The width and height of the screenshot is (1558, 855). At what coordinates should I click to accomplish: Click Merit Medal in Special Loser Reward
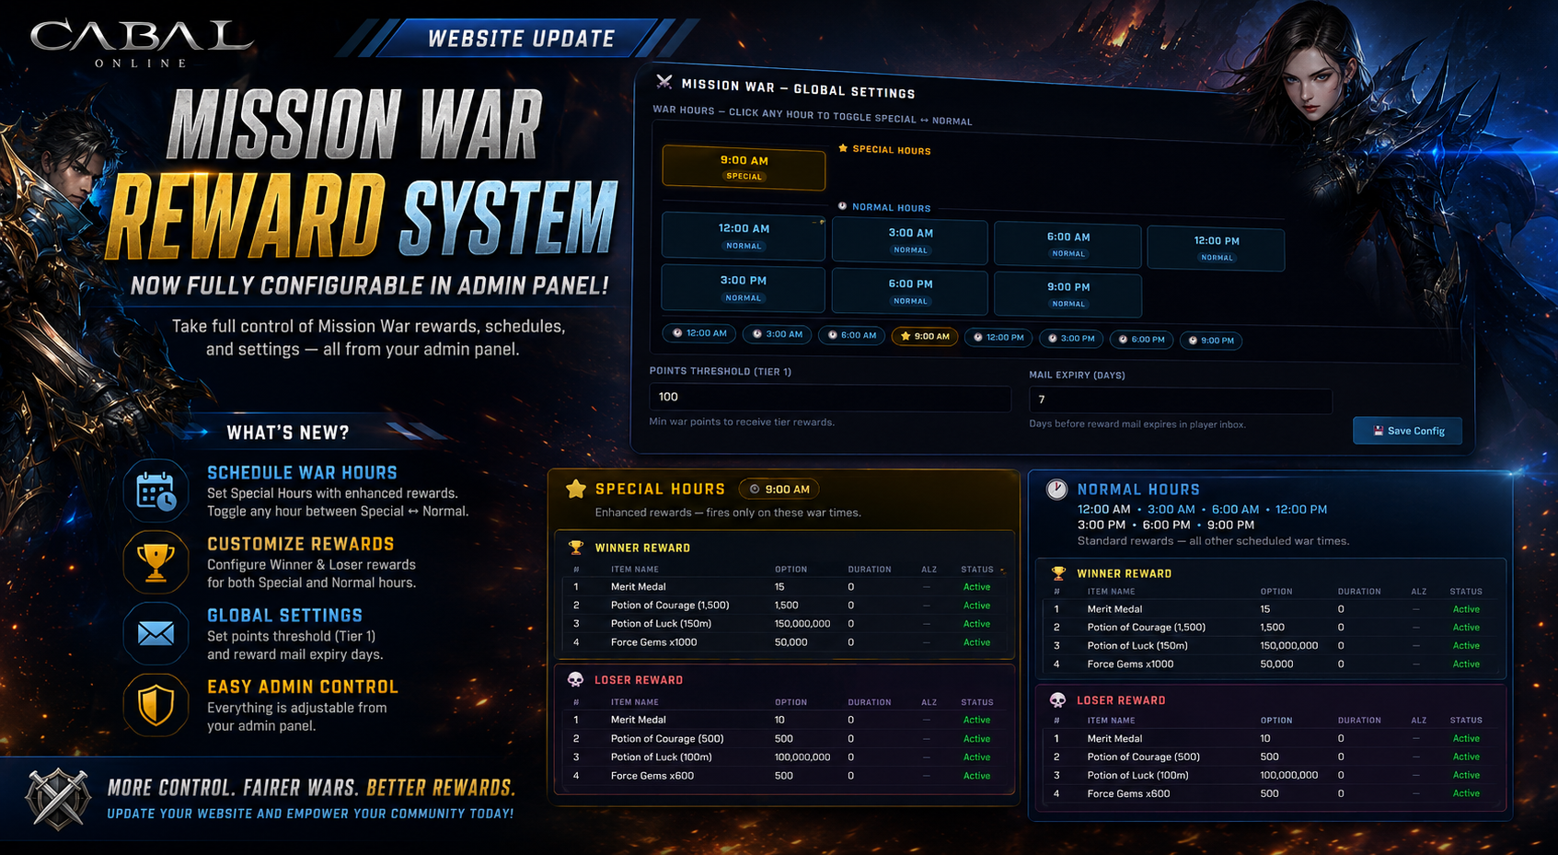638,720
